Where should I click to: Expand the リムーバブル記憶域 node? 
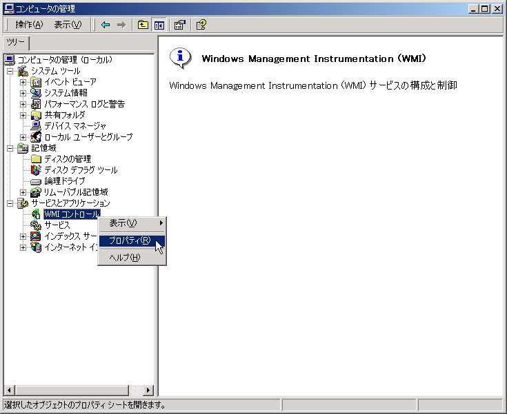(x=23, y=192)
